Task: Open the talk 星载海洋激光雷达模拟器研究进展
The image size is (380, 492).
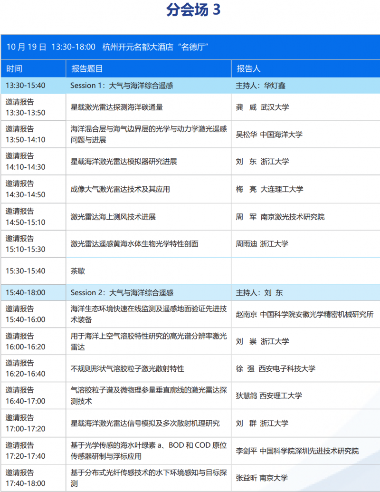Action: [124, 162]
